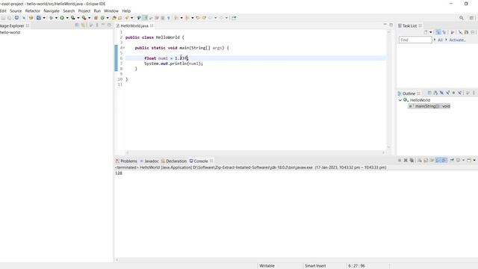This screenshot has width=478, height=269.
Task: Open the Project menu
Action: 84,11
